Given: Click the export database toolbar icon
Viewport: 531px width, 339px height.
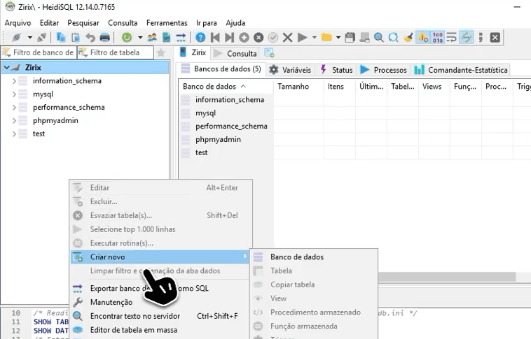Looking at the screenshot, I should (x=181, y=37).
